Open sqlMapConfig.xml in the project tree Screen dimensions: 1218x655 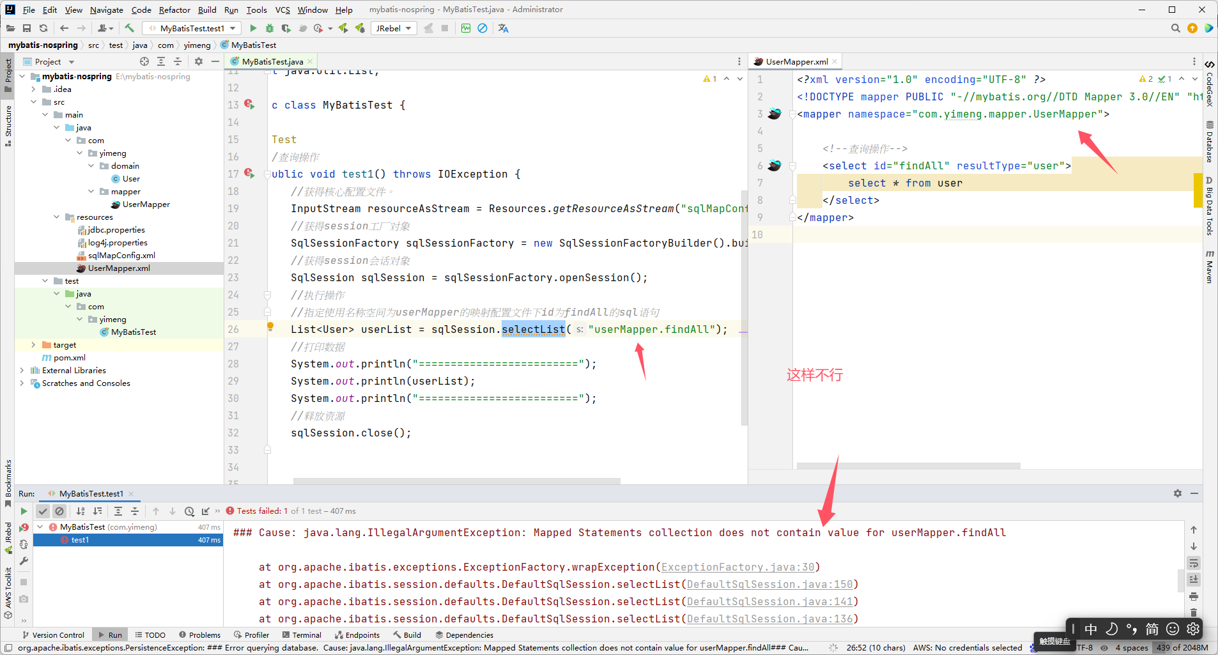coord(121,256)
